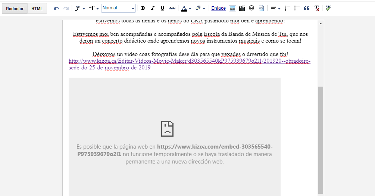This screenshot has width=375, height=196.
Task: Toggle bold formatting
Action: [x=143, y=8]
